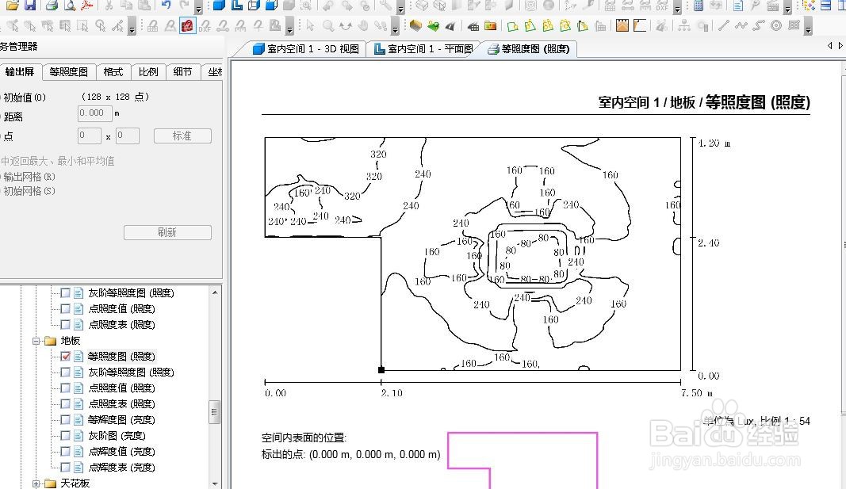Open a project with the folder icon
This screenshot has width=846, height=489.
[x=12, y=6]
